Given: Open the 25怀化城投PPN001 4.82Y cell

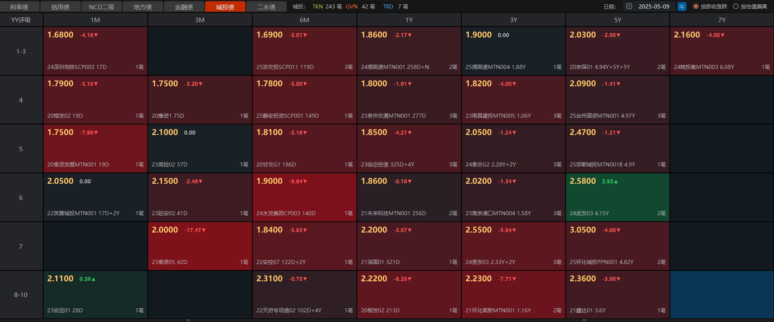Looking at the screenshot, I should [x=618, y=246].
